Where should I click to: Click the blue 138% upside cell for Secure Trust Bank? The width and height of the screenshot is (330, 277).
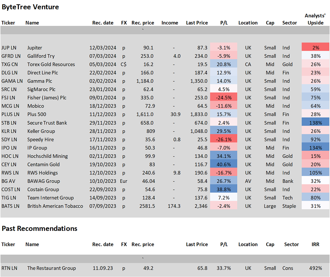pyautogui.click(x=315, y=123)
